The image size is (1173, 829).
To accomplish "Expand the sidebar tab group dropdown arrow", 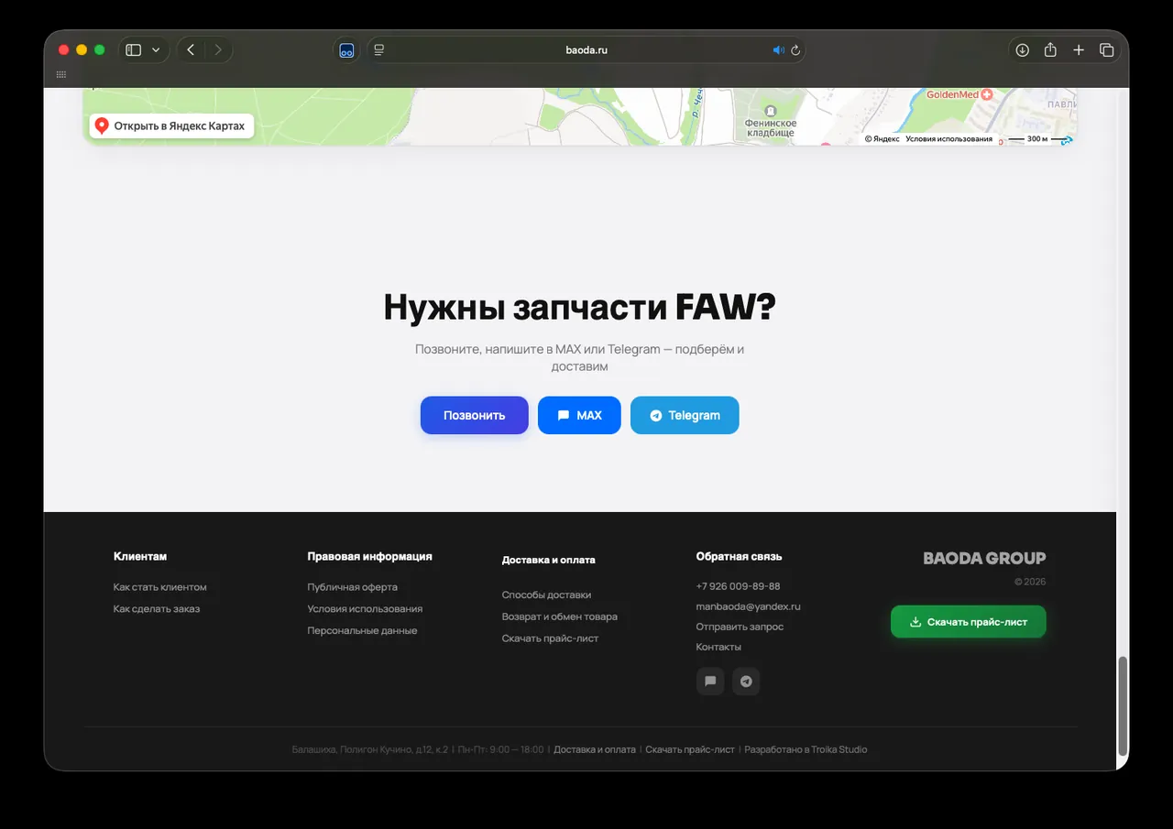I will (156, 49).
